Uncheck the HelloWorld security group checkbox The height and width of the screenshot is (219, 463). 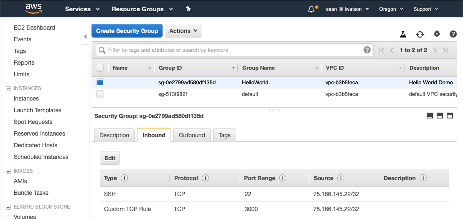100,82
